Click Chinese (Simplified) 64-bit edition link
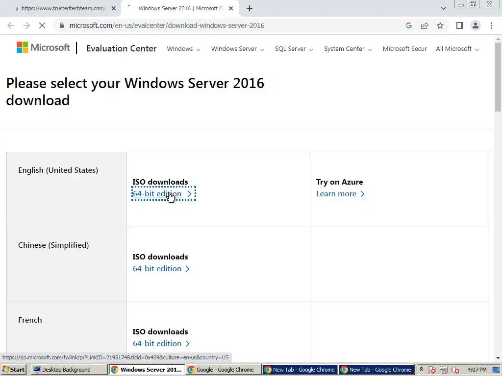 point(161,269)
